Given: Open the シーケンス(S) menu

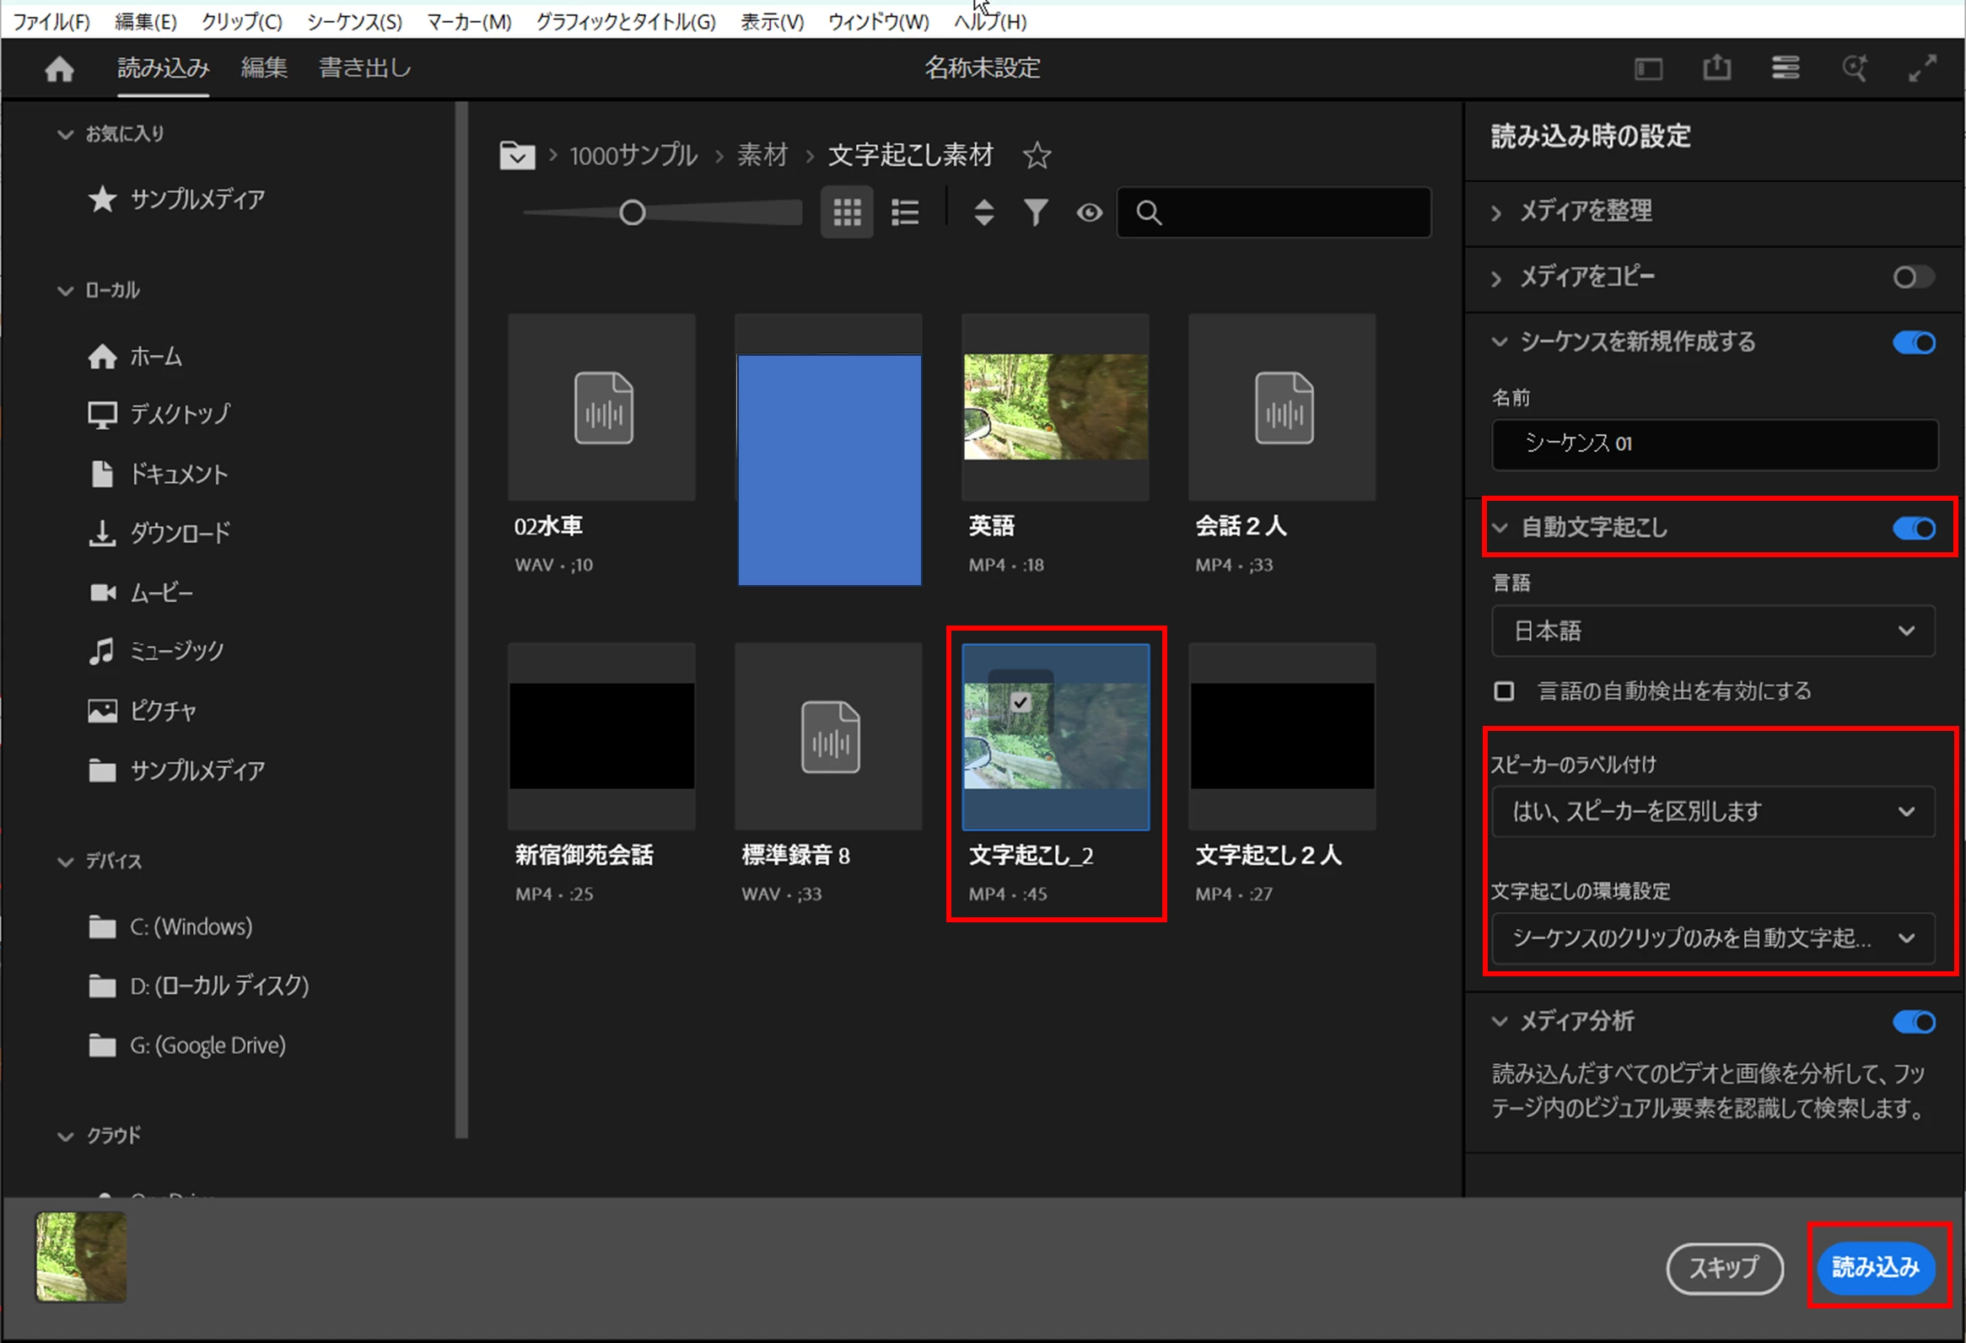Looking at the screenshot, I should (x=354, y=22).
